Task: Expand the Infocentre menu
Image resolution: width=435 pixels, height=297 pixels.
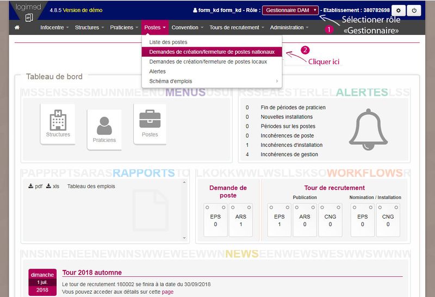Action: pos(54,28)
